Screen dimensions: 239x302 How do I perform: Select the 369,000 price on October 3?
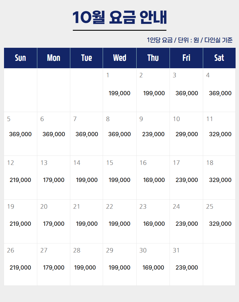click(187, 93)
